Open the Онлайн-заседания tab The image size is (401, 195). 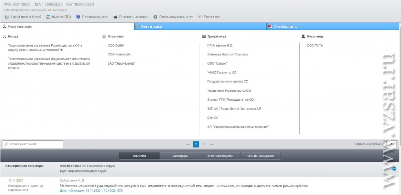[x=261, y=156]
